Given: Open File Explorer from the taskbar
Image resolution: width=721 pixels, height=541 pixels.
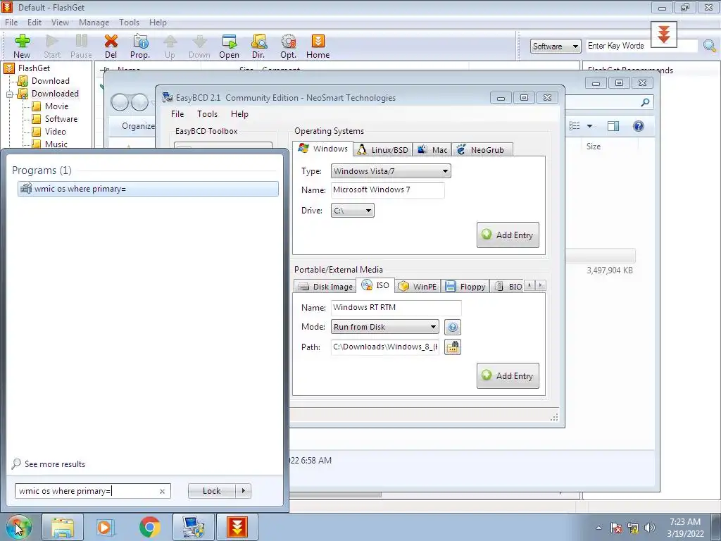Looking at the screenshot, I should pyautogui.click(x=63, y=527).
